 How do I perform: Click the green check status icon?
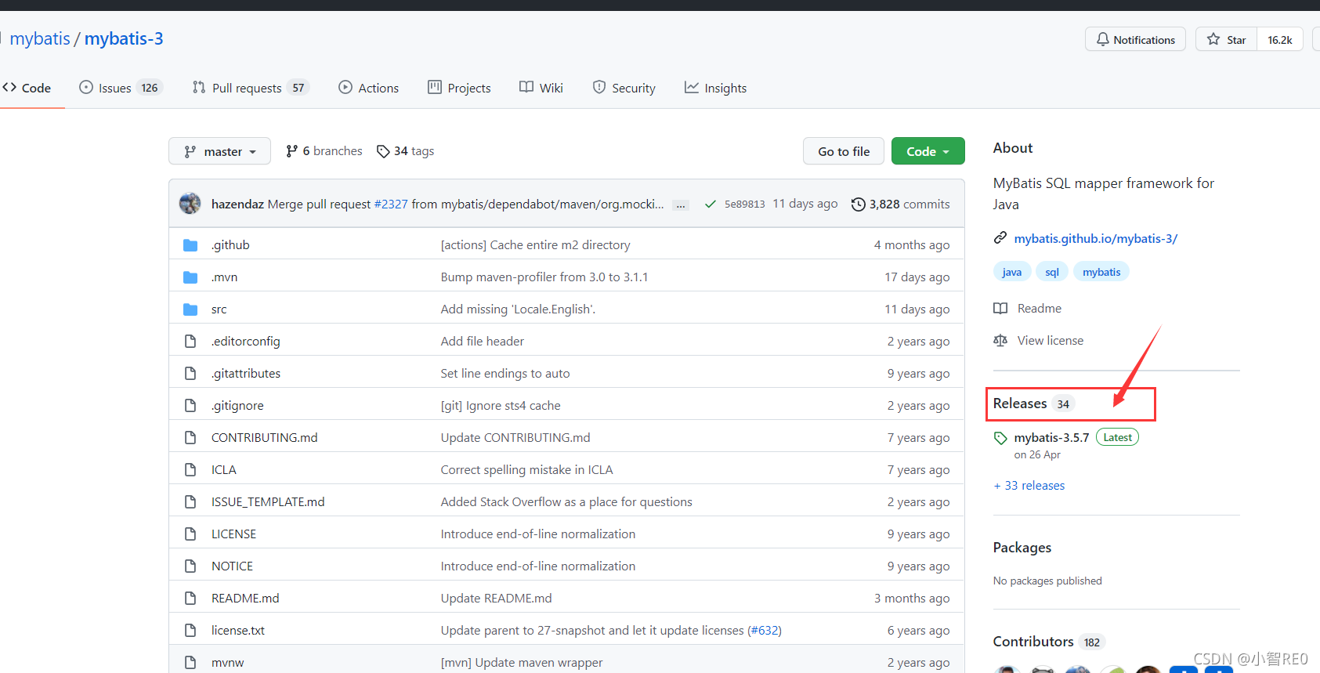tap(711, 204)
